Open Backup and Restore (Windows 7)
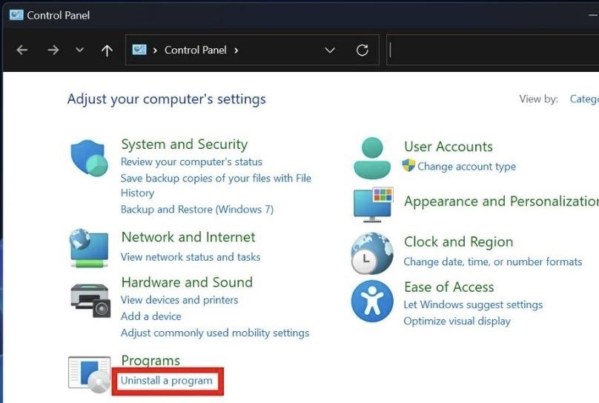 point(197,210)
